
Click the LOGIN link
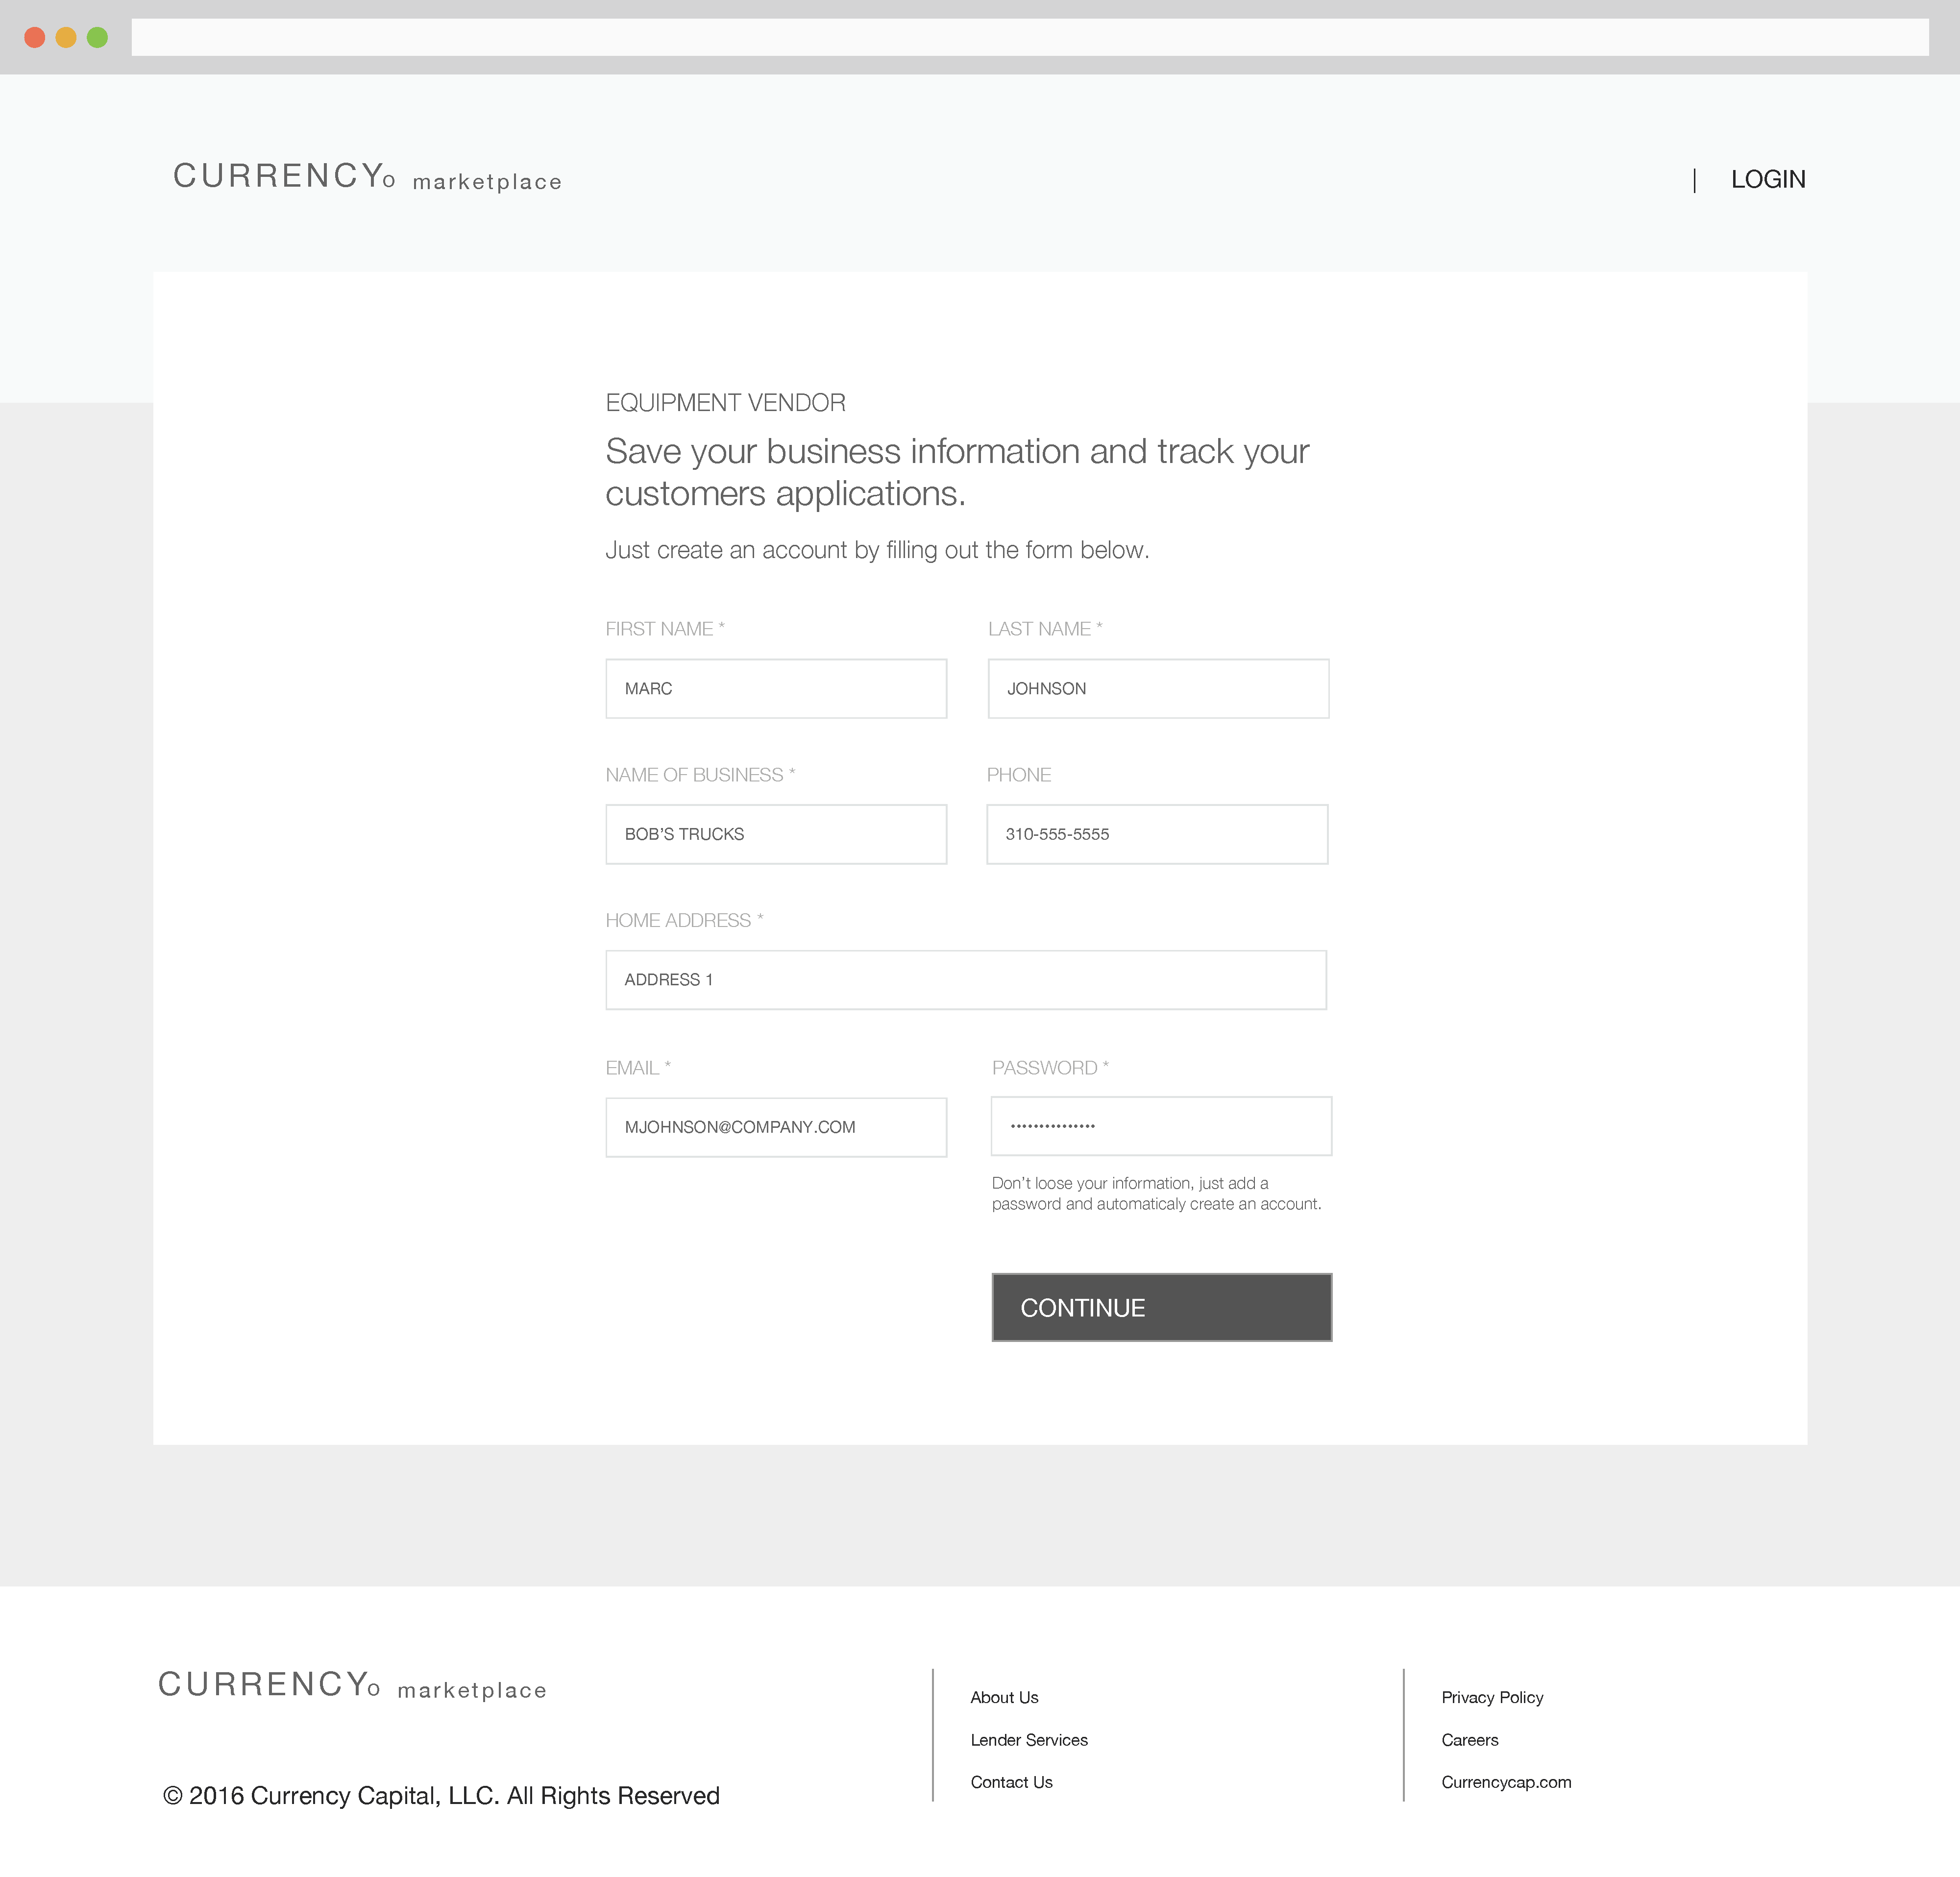coord(1768,179)
